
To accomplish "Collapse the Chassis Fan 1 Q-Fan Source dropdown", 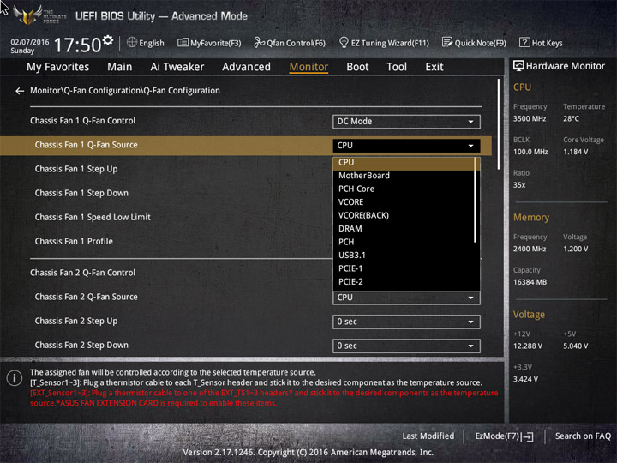I will point(406,146).
